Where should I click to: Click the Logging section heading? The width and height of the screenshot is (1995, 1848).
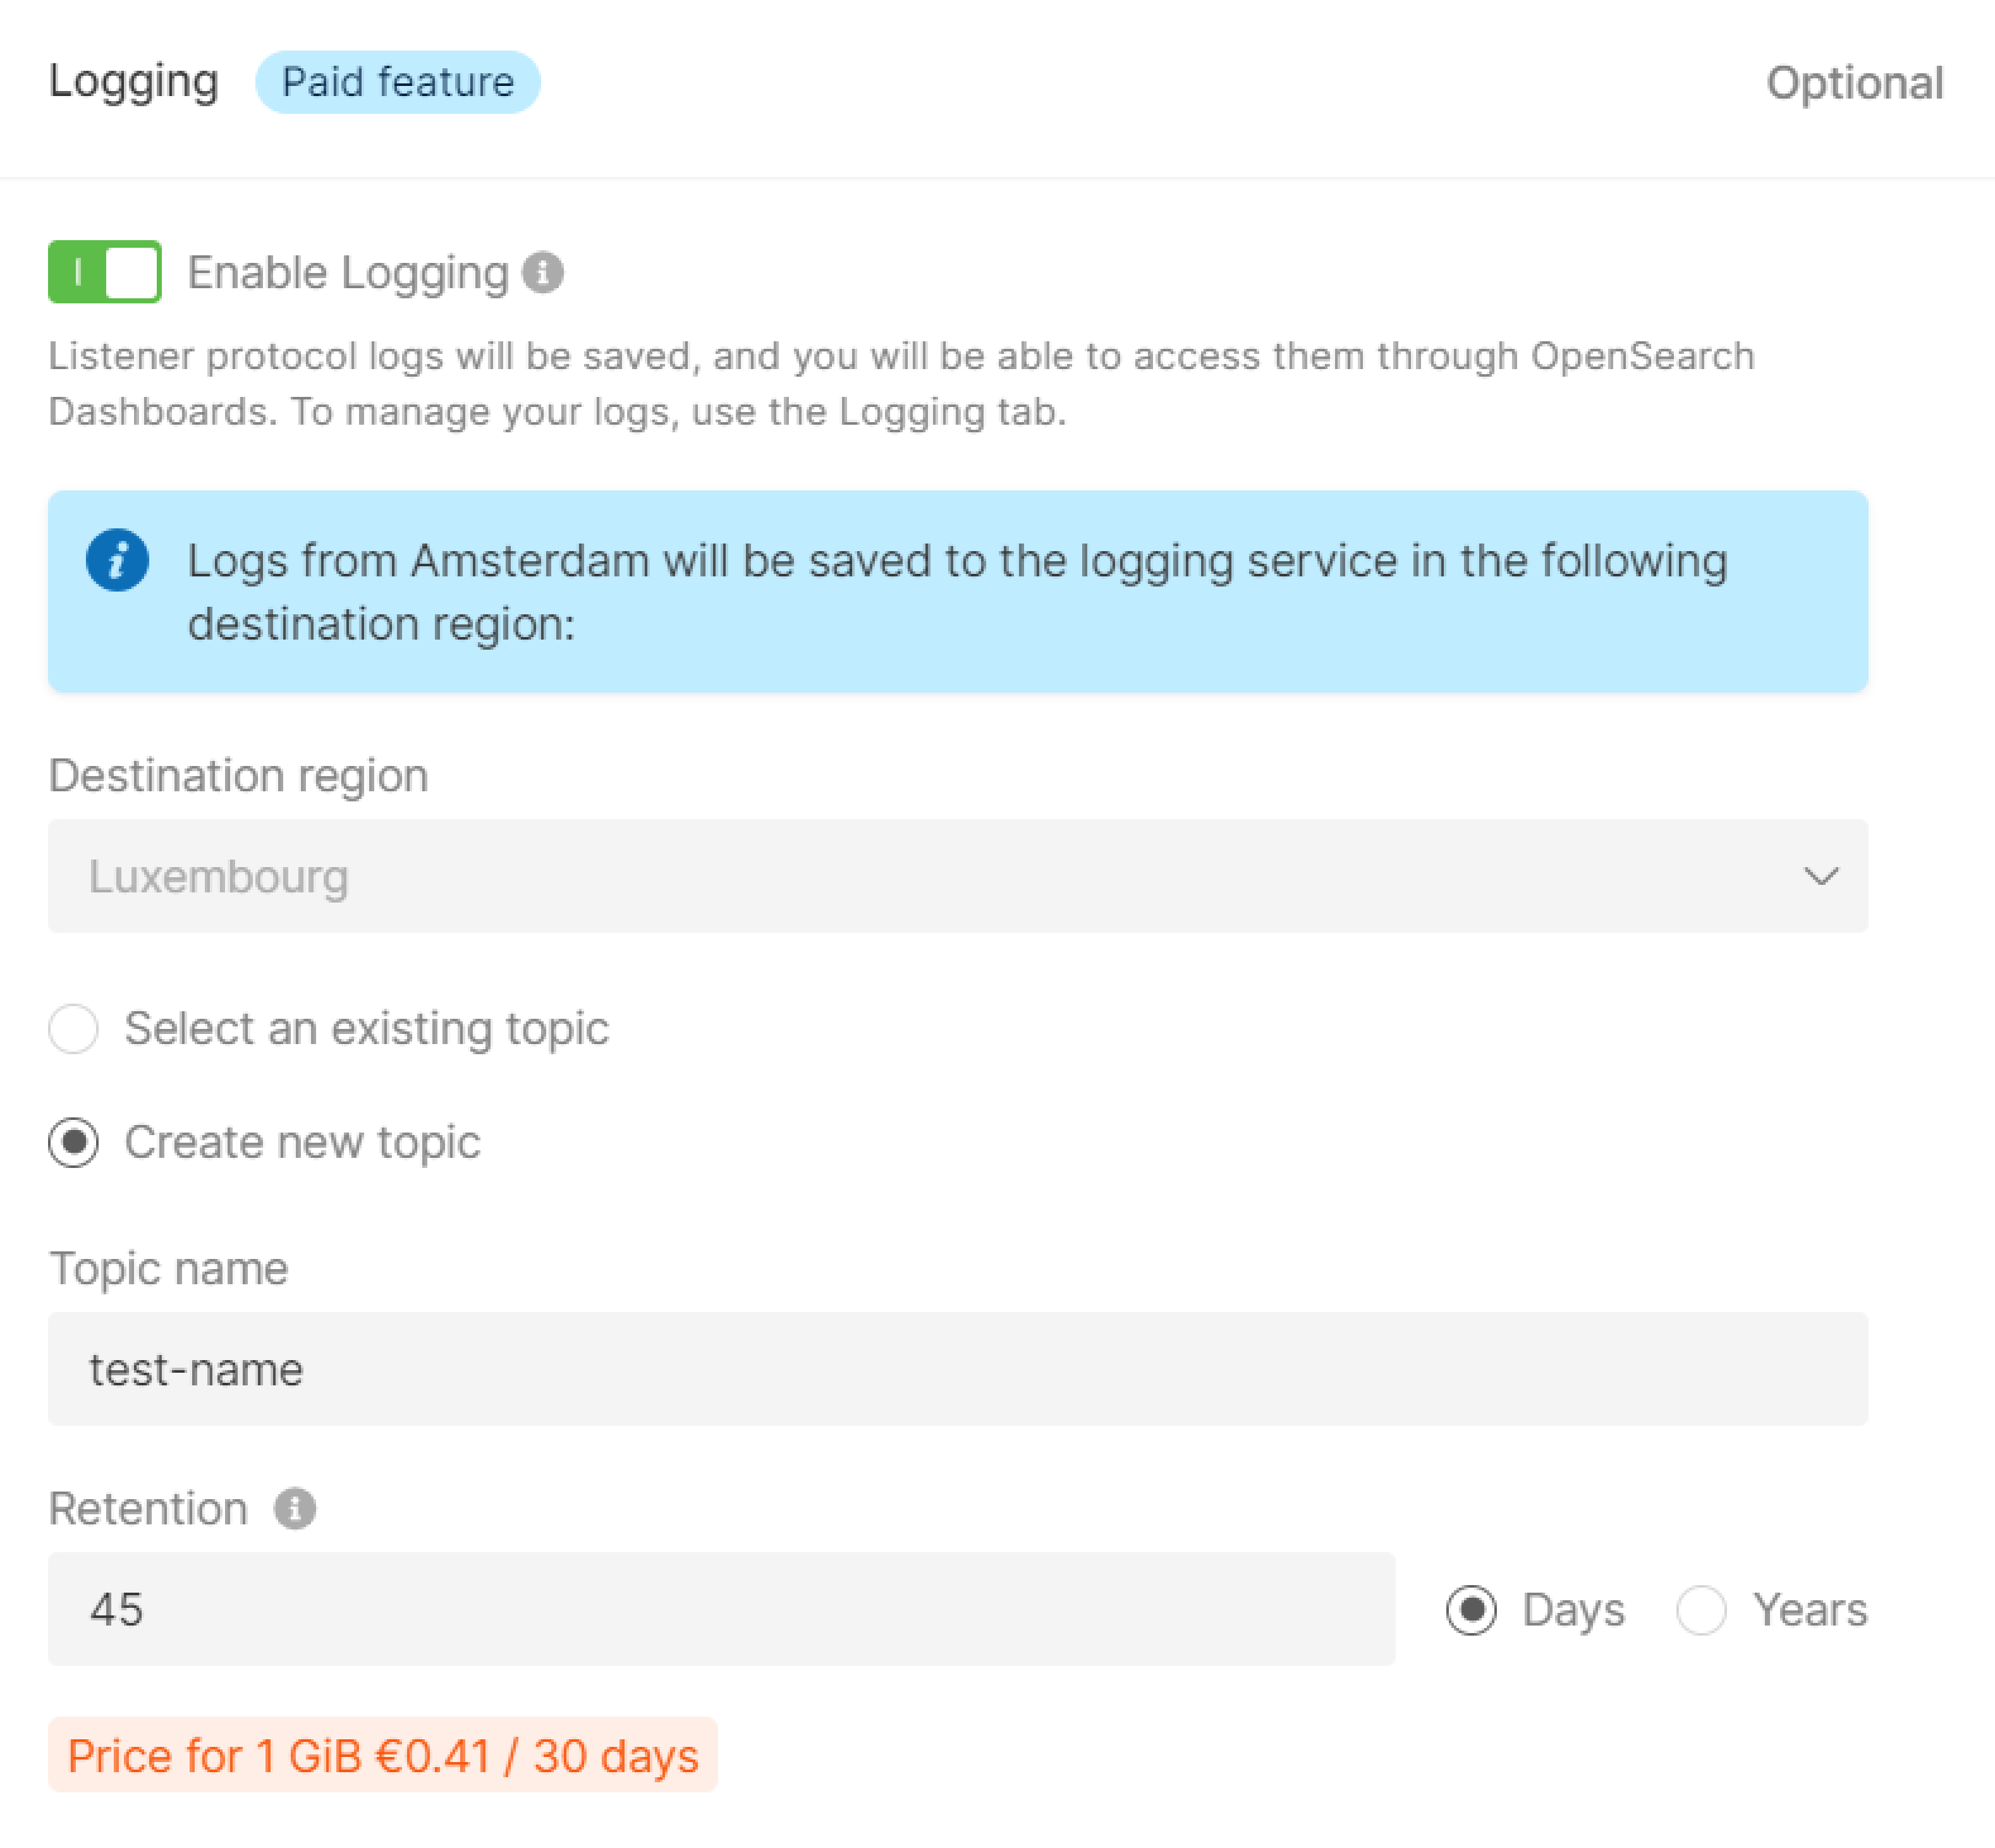(x=134, y=82)
